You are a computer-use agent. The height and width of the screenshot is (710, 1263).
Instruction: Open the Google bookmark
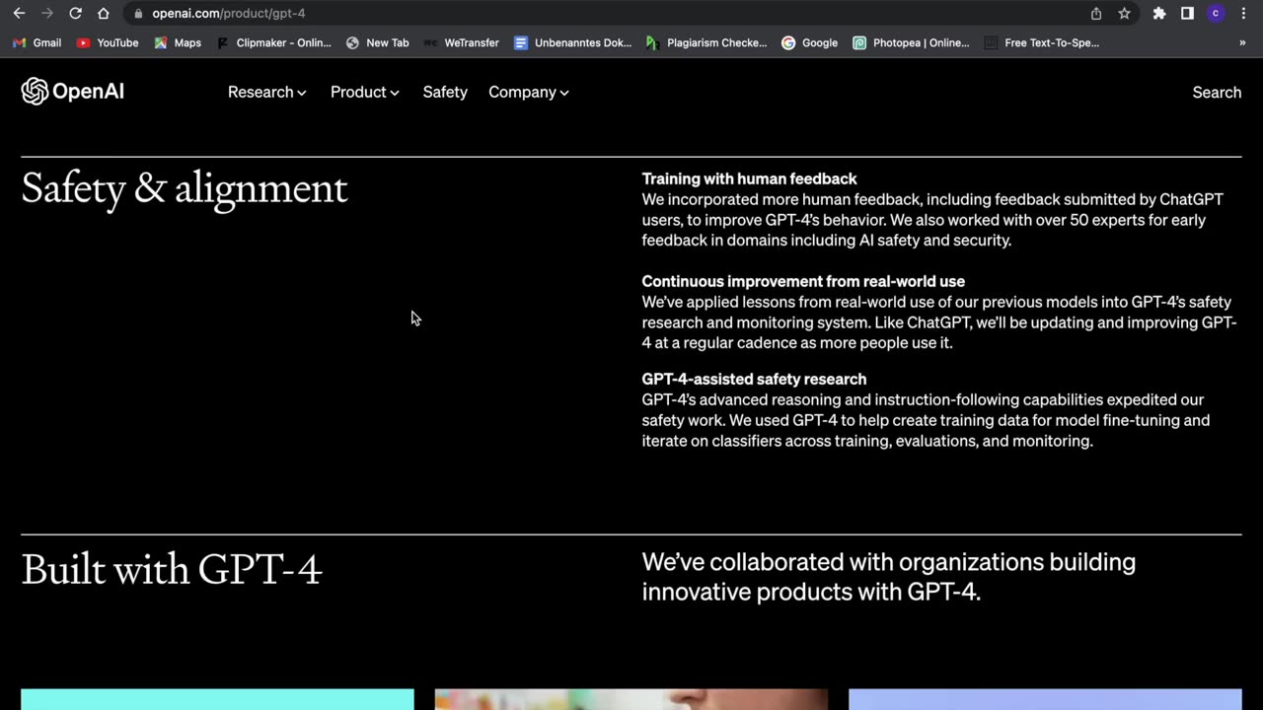coord(809,42)
